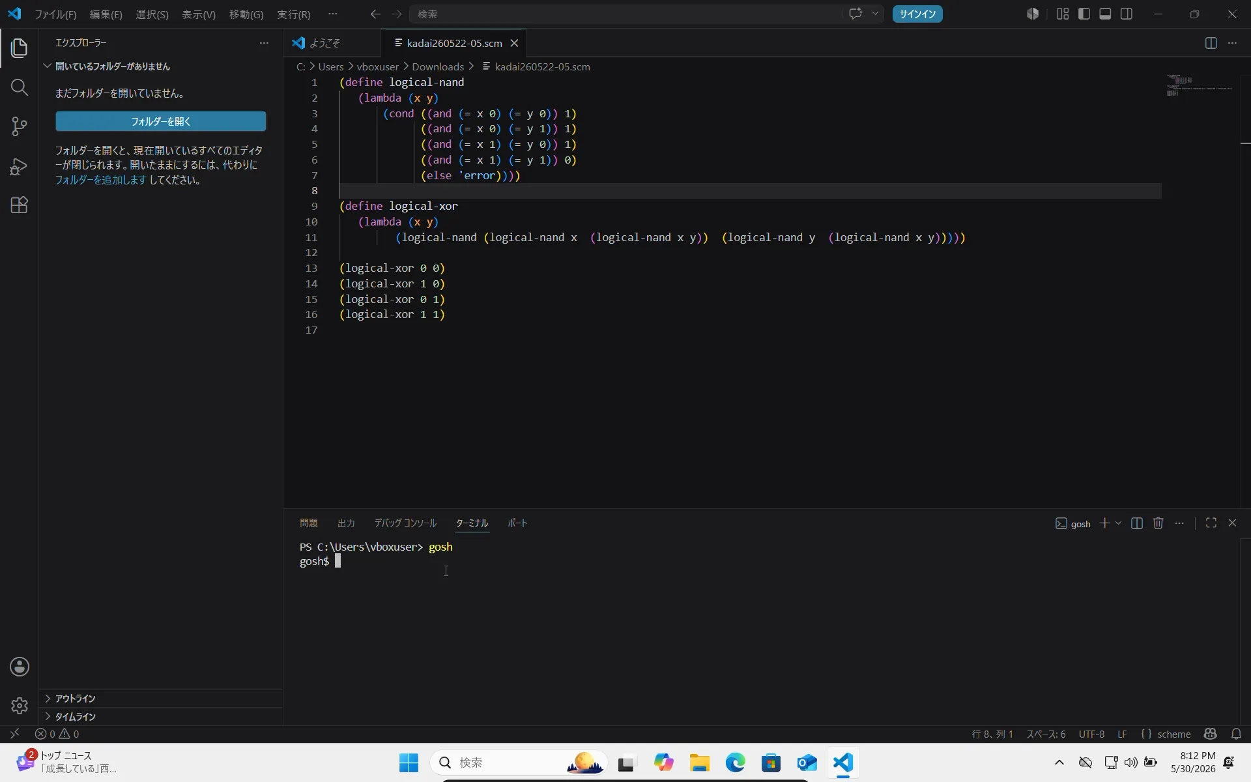1251x782 pixels.
Task: Open Microsoft Edge from taskbar
Action: (x=735, y=762)
